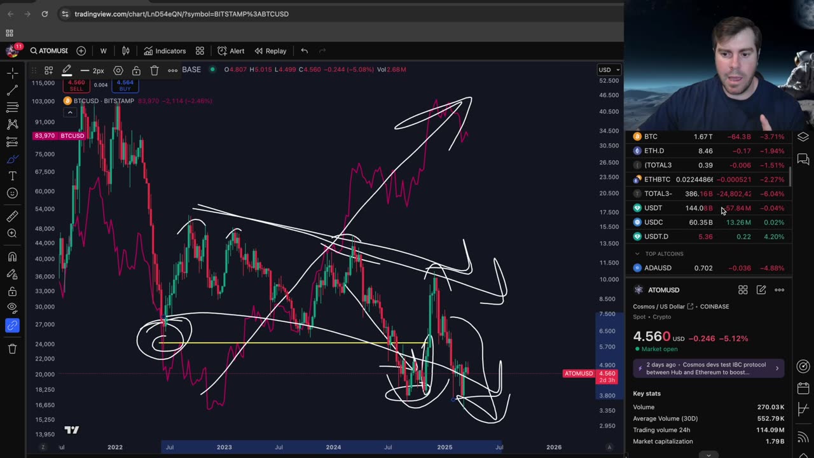Viewport: 814px width, 458px height.
Task: Toggle Magnet mode for drawings
Action: 12,257
